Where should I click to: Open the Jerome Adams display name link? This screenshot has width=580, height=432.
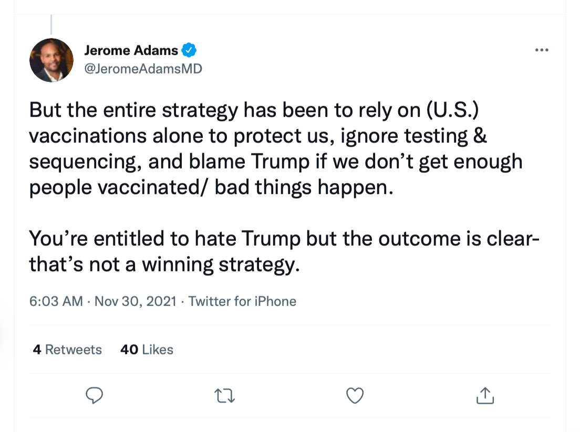coord(131,50)
